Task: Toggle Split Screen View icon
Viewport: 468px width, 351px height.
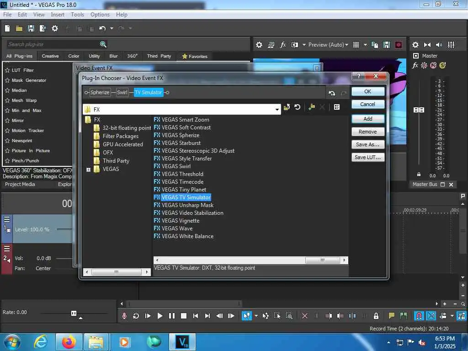Action: tap(295, 45)
